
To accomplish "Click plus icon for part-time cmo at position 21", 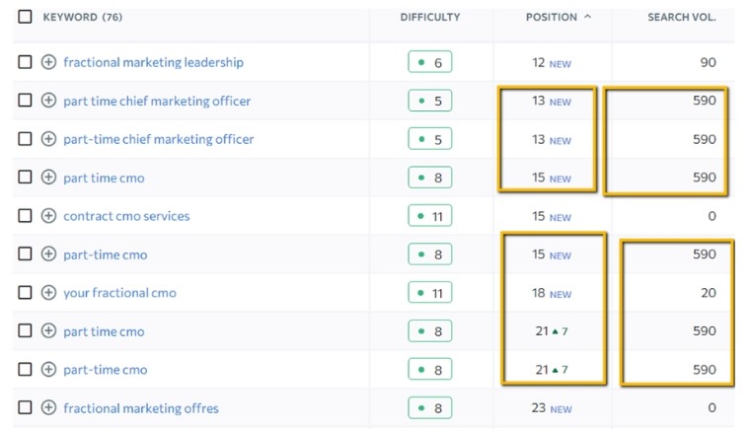I will [48, 370].
